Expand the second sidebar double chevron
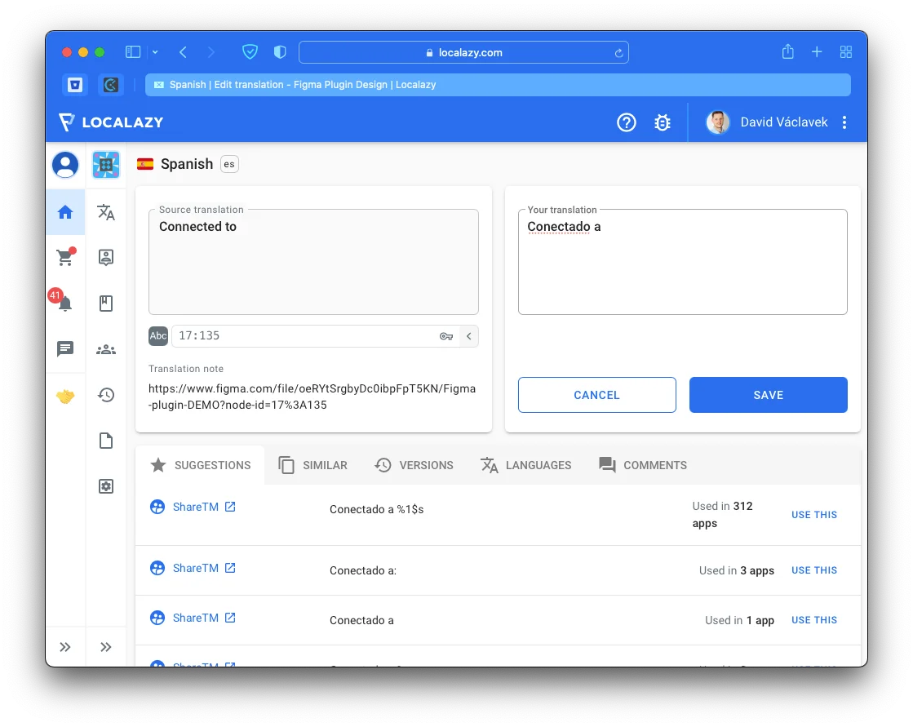This screenshot has width=913, height=727. coord(106,647)
